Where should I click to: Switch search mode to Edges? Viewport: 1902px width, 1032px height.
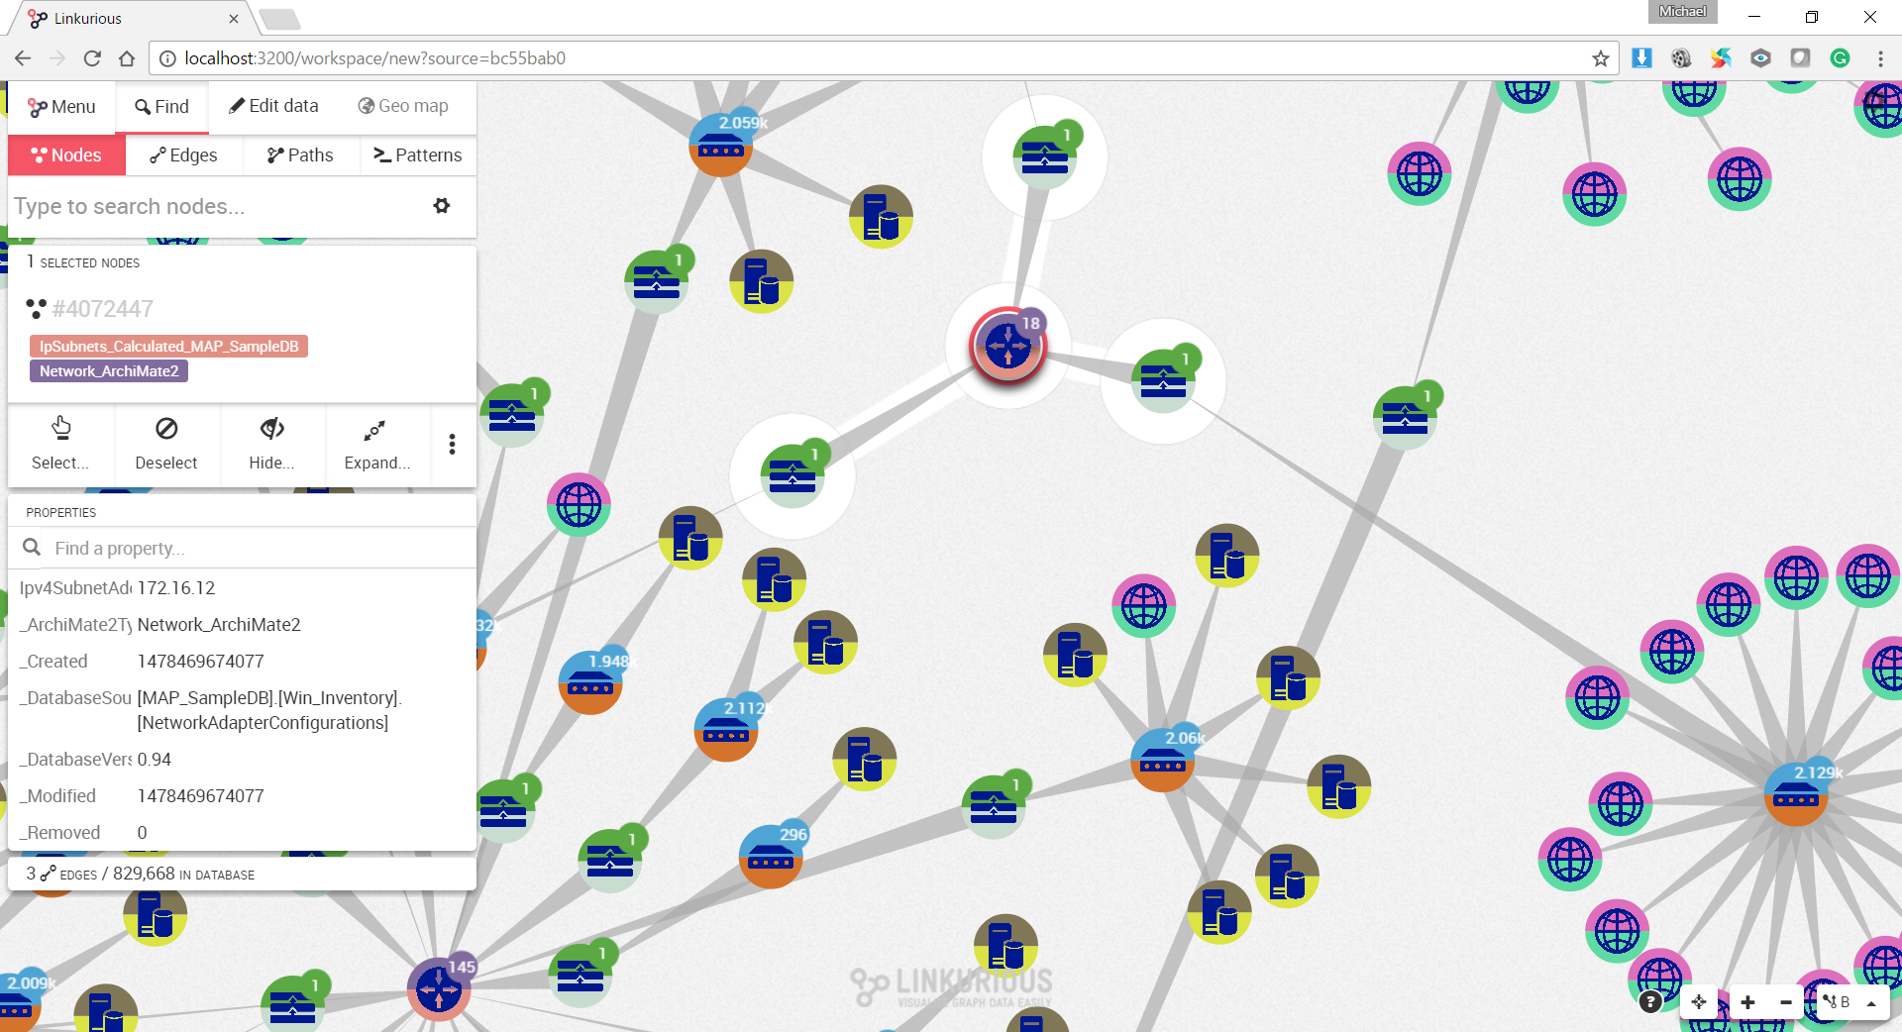coord(183,155)
